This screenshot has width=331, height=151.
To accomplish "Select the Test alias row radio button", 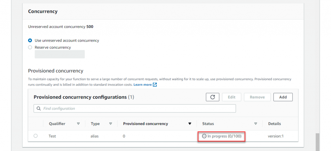I will (36, 136).
